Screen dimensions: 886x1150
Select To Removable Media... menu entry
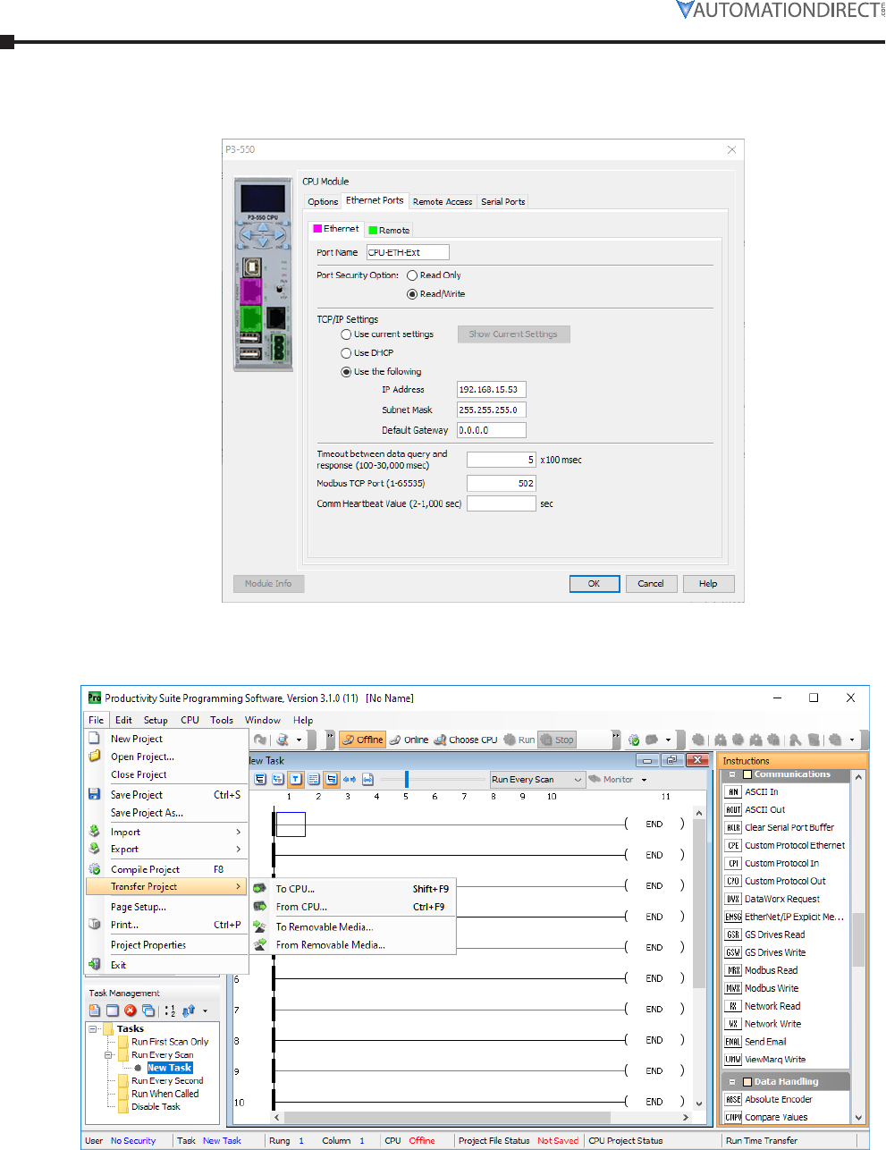pyautogui.click(x=353, y=927)
